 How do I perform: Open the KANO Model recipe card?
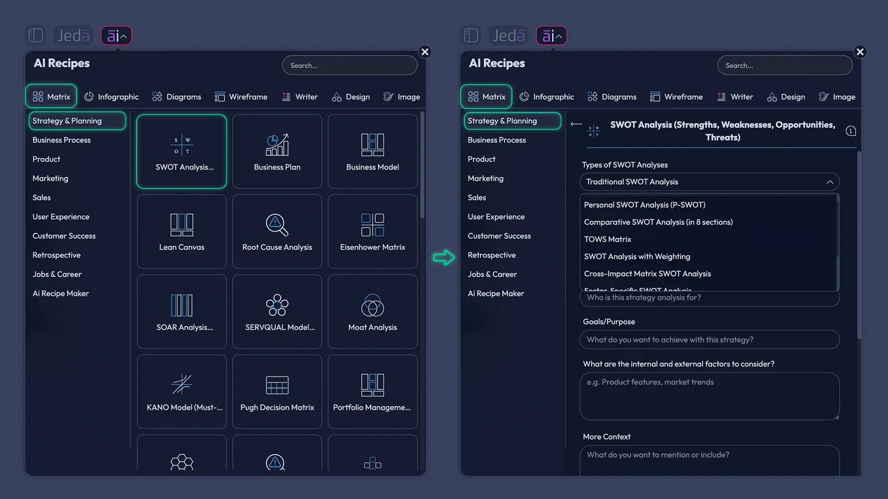(x=182, y=392)
